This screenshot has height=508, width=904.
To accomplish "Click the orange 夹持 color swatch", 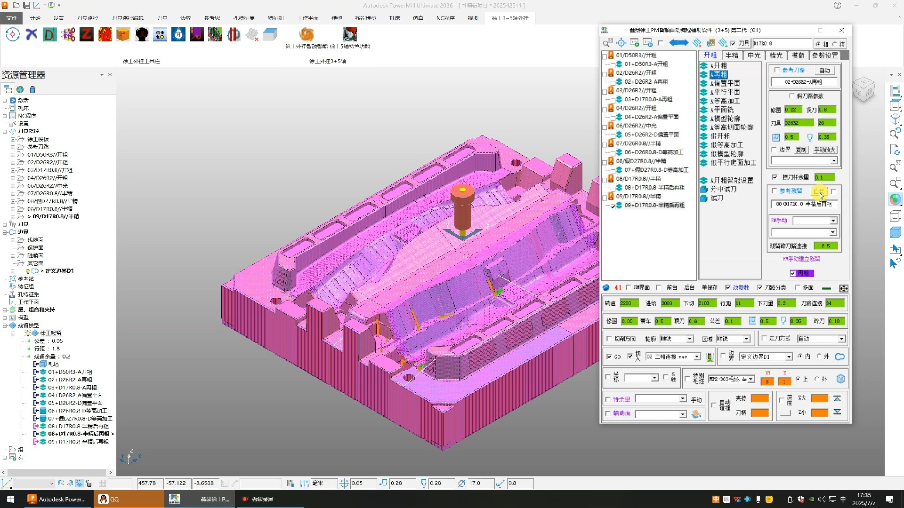I will click(x=759, y=398).
